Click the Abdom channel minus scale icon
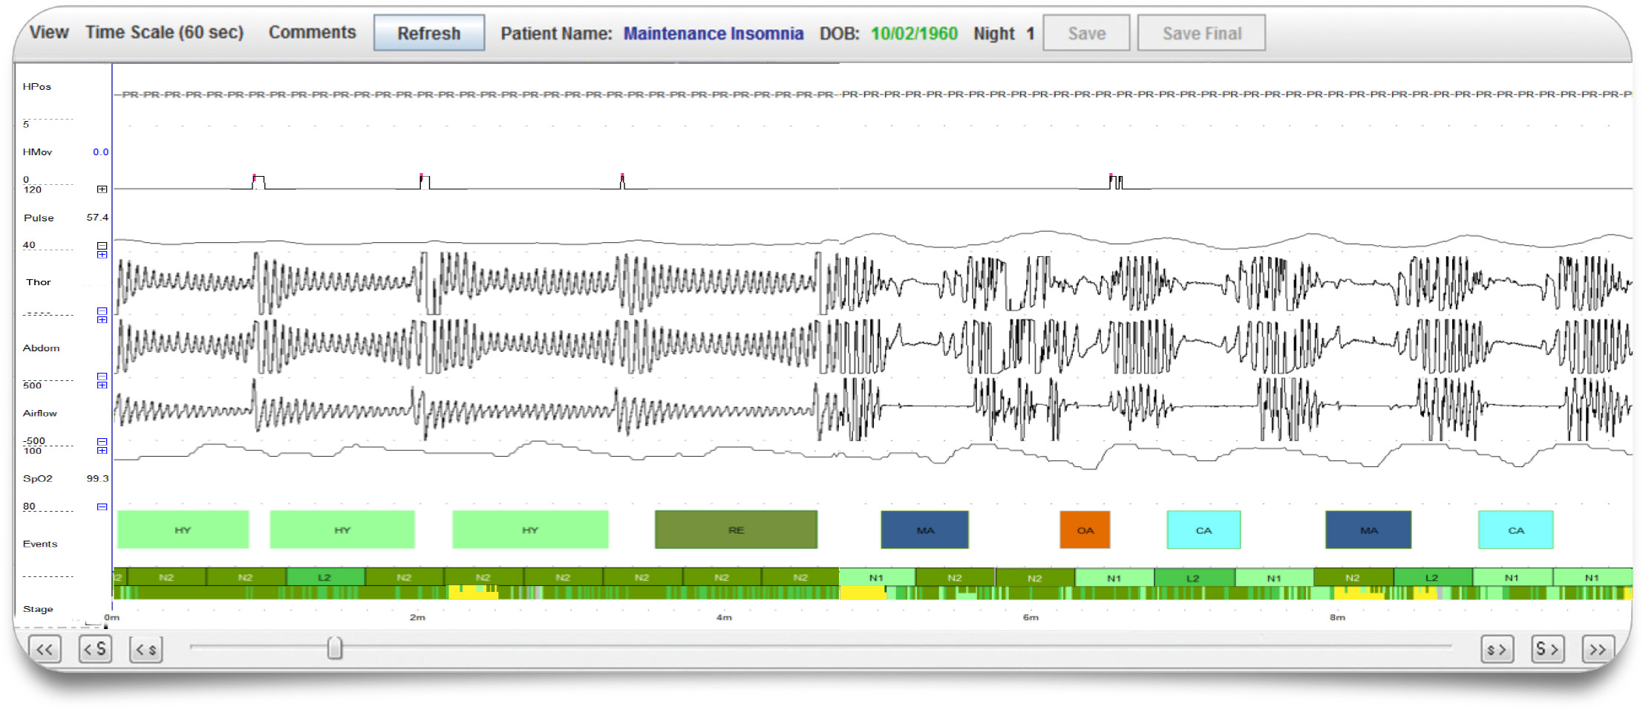The image size is (1643, 710). [x=102, y=377]
